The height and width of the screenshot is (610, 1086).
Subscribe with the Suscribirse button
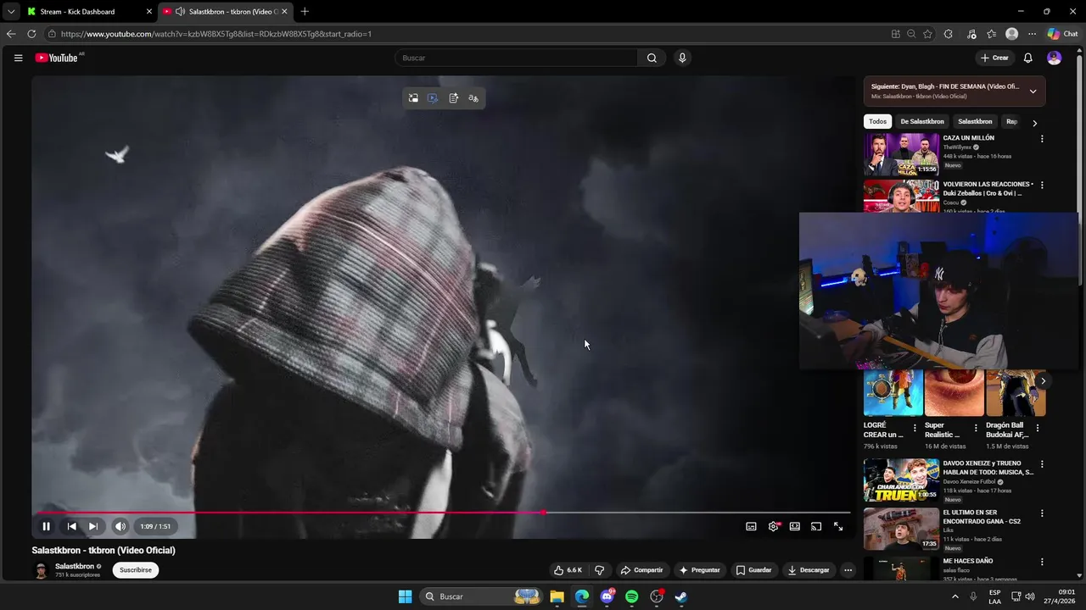[136, 570]
